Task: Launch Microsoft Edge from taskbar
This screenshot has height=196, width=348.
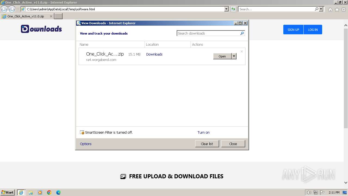Action: click(x=58, y=192)
